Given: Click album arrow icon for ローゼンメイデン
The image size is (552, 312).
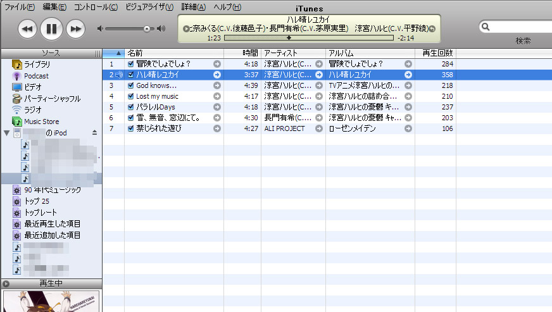Looking at the screenshot, I should pos(408,128).
